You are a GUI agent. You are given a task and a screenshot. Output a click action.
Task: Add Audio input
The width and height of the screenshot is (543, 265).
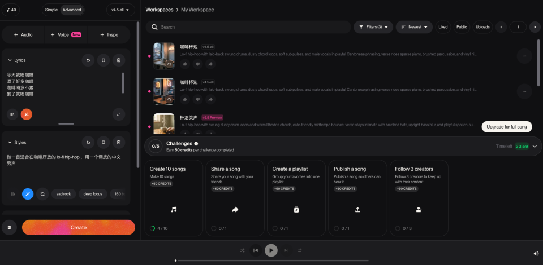coord(23,35)
